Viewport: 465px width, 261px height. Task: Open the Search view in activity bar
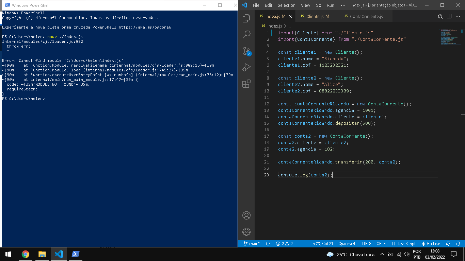[x=246, y=35]
